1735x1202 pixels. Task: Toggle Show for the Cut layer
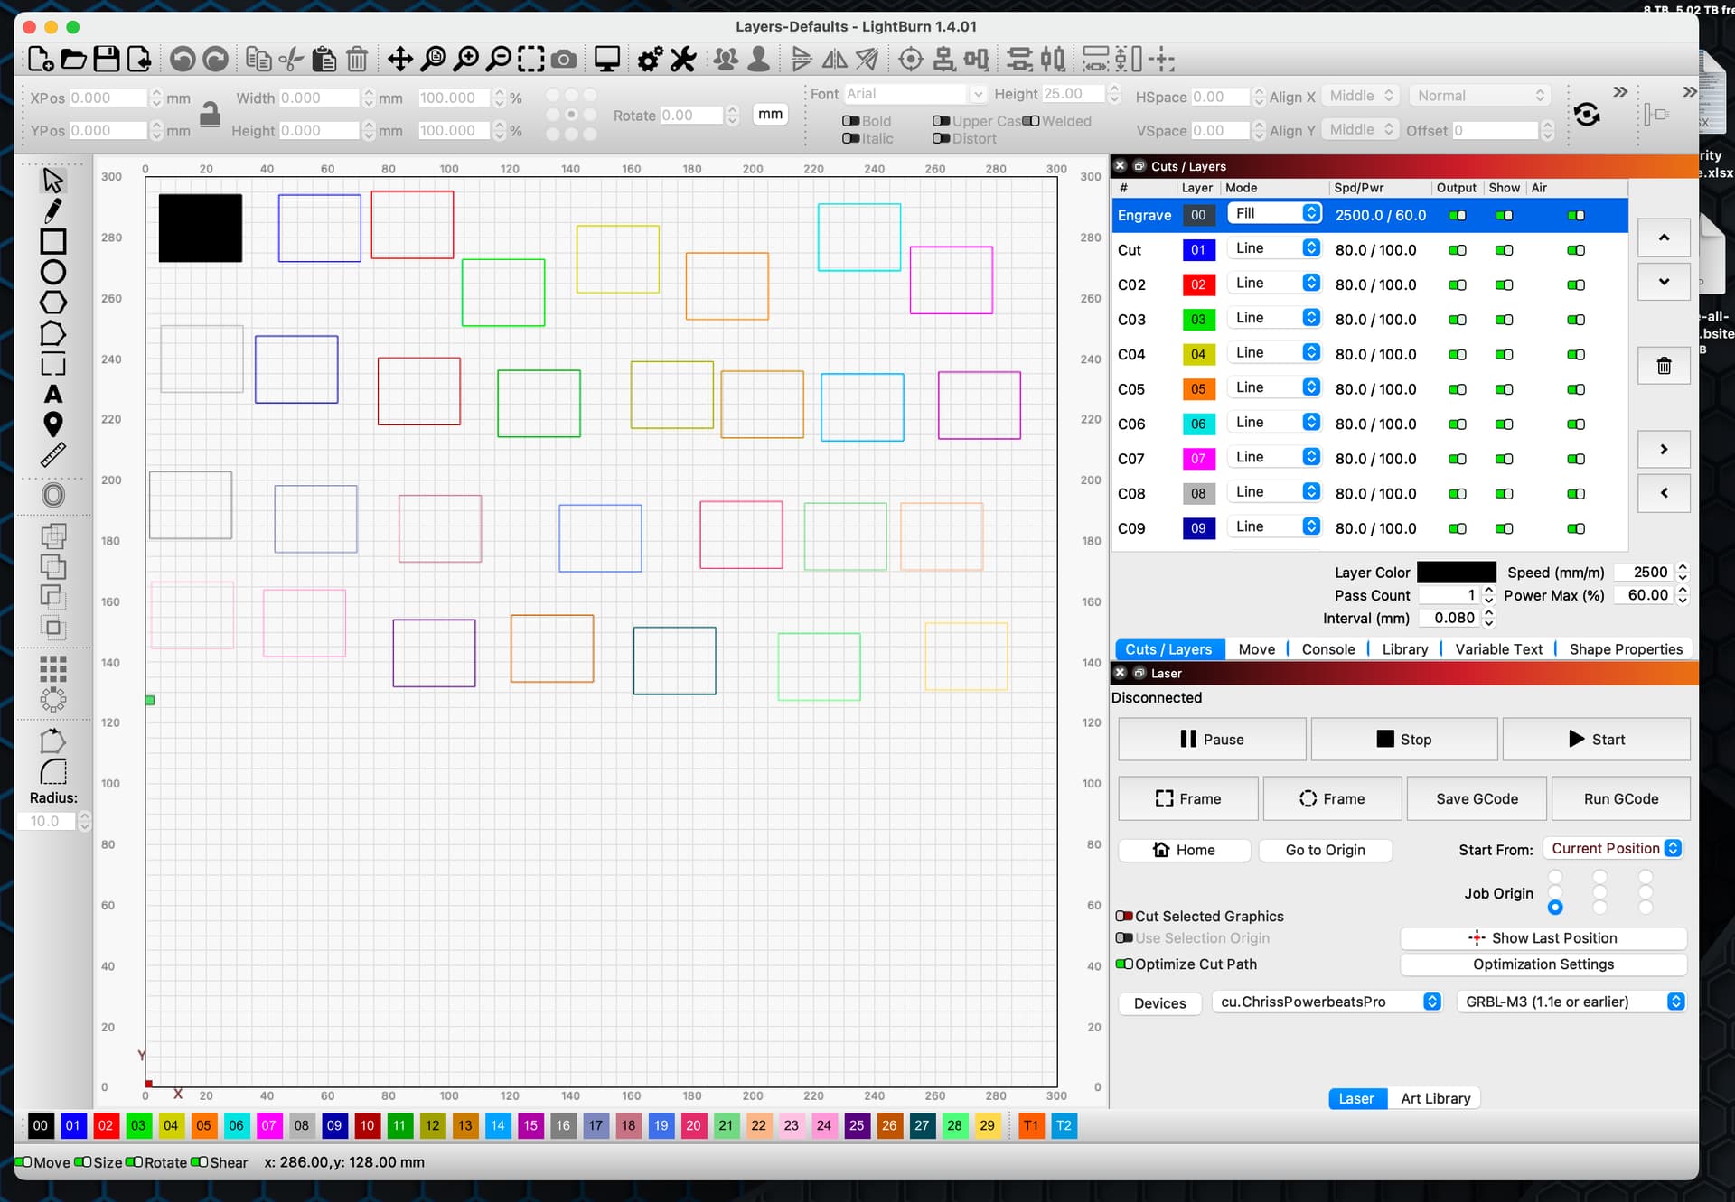pyautogui.click(x=1504, y=250)
